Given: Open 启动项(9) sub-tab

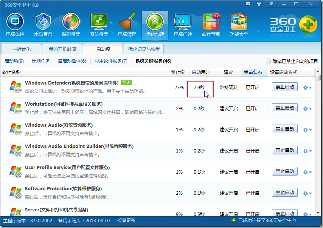Looking at the screenshot, I should (x=14, y=61).
